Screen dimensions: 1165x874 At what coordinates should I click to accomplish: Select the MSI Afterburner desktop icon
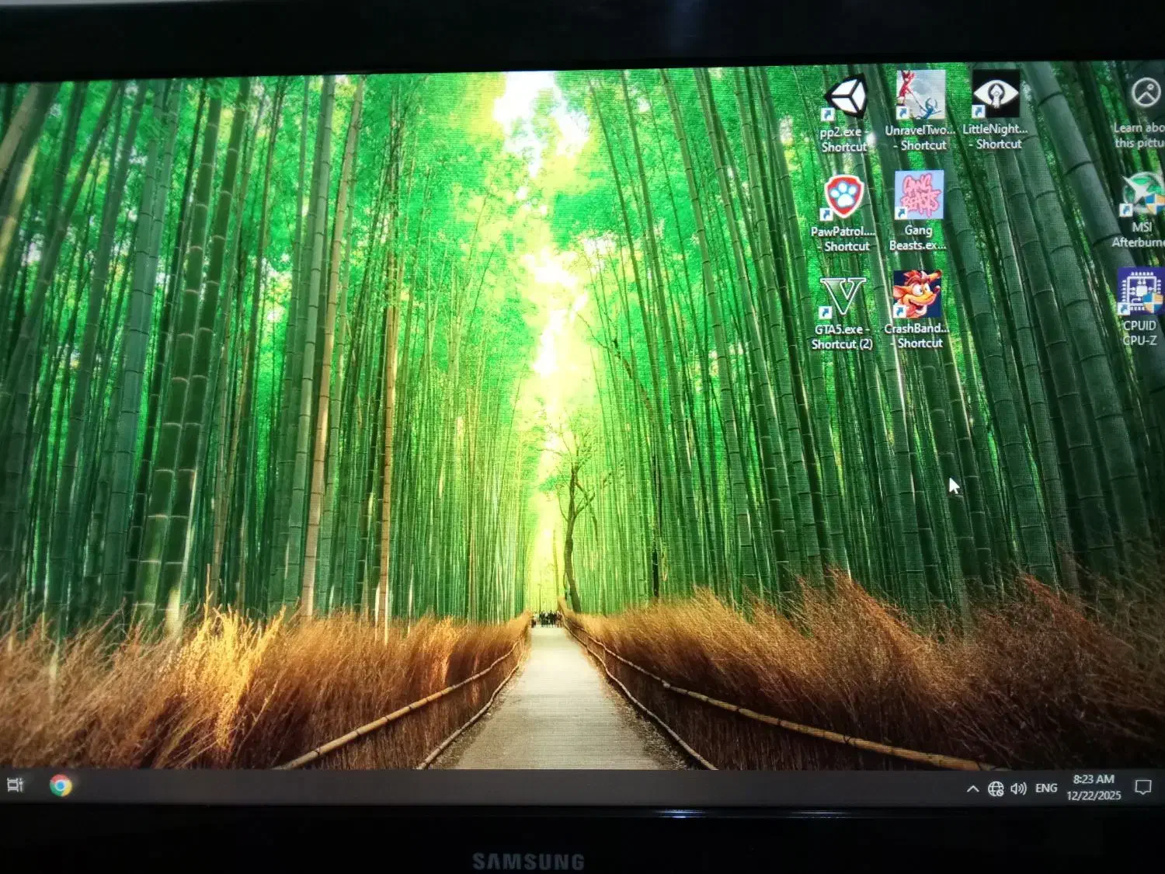click(1142, 194)
